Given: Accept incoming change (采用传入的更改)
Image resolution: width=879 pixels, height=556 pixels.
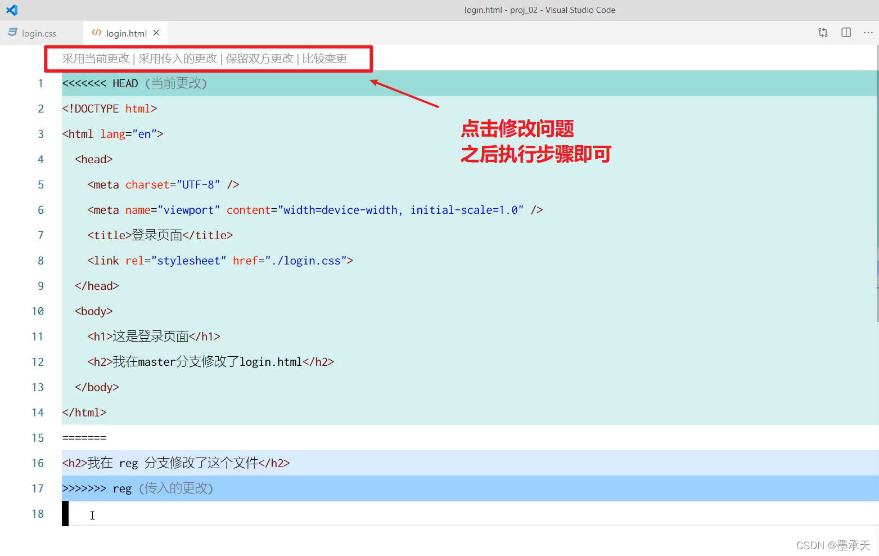Looking at the screenshot, I should pos(178,59).
